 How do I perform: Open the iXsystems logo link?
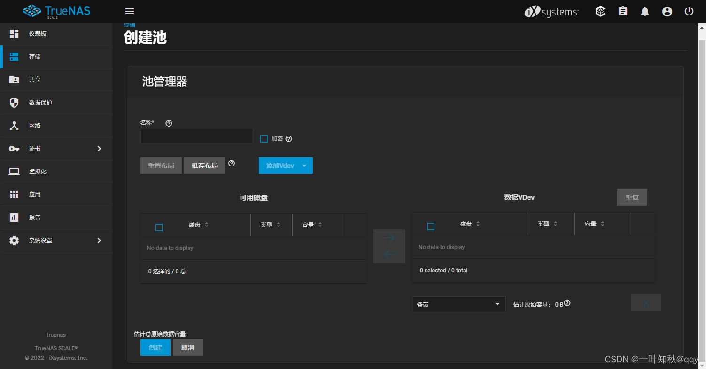click(551, 12)
